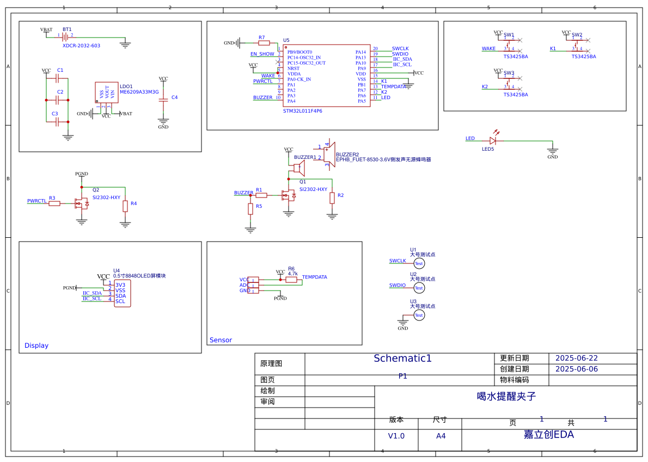Click the IIC_SCL net label at U4
The image size is (648, 462).
[91, 299]
